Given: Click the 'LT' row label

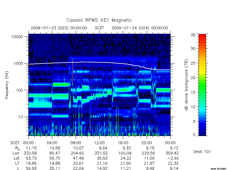Looking at the screenshot, I should click(17, 163).
